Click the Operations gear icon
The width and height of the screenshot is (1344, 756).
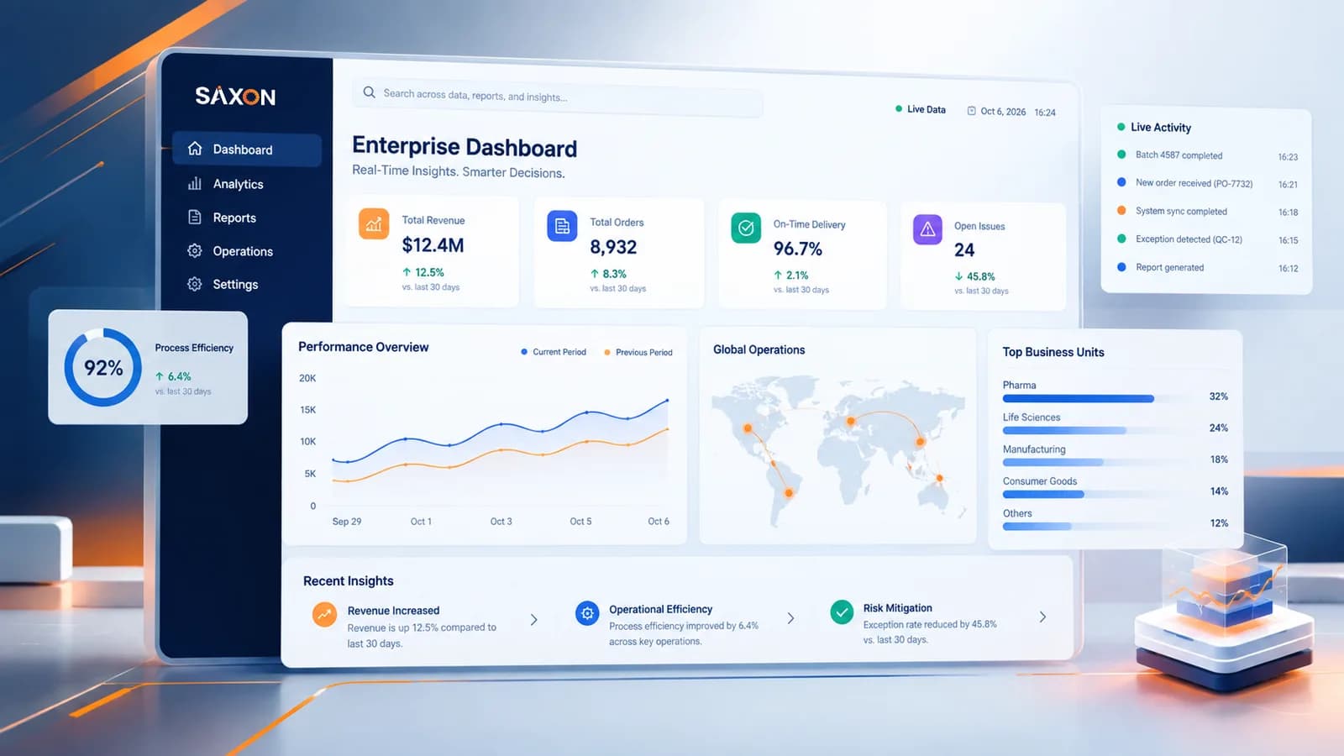pyautogui.click(x=195, y=250)
